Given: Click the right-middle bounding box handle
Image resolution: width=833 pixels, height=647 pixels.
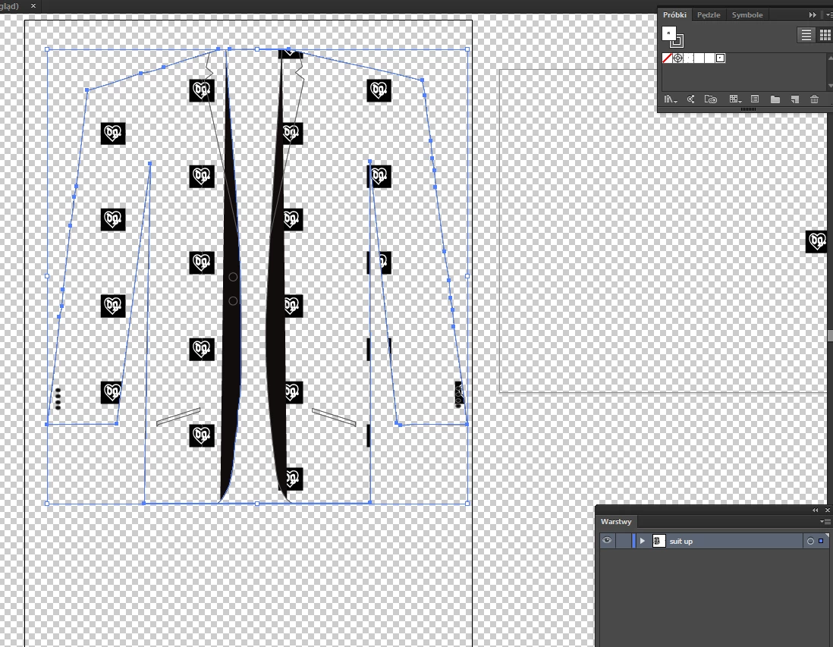Looking at the screenshot, I should pyautogui.click(x=467, y=276).
